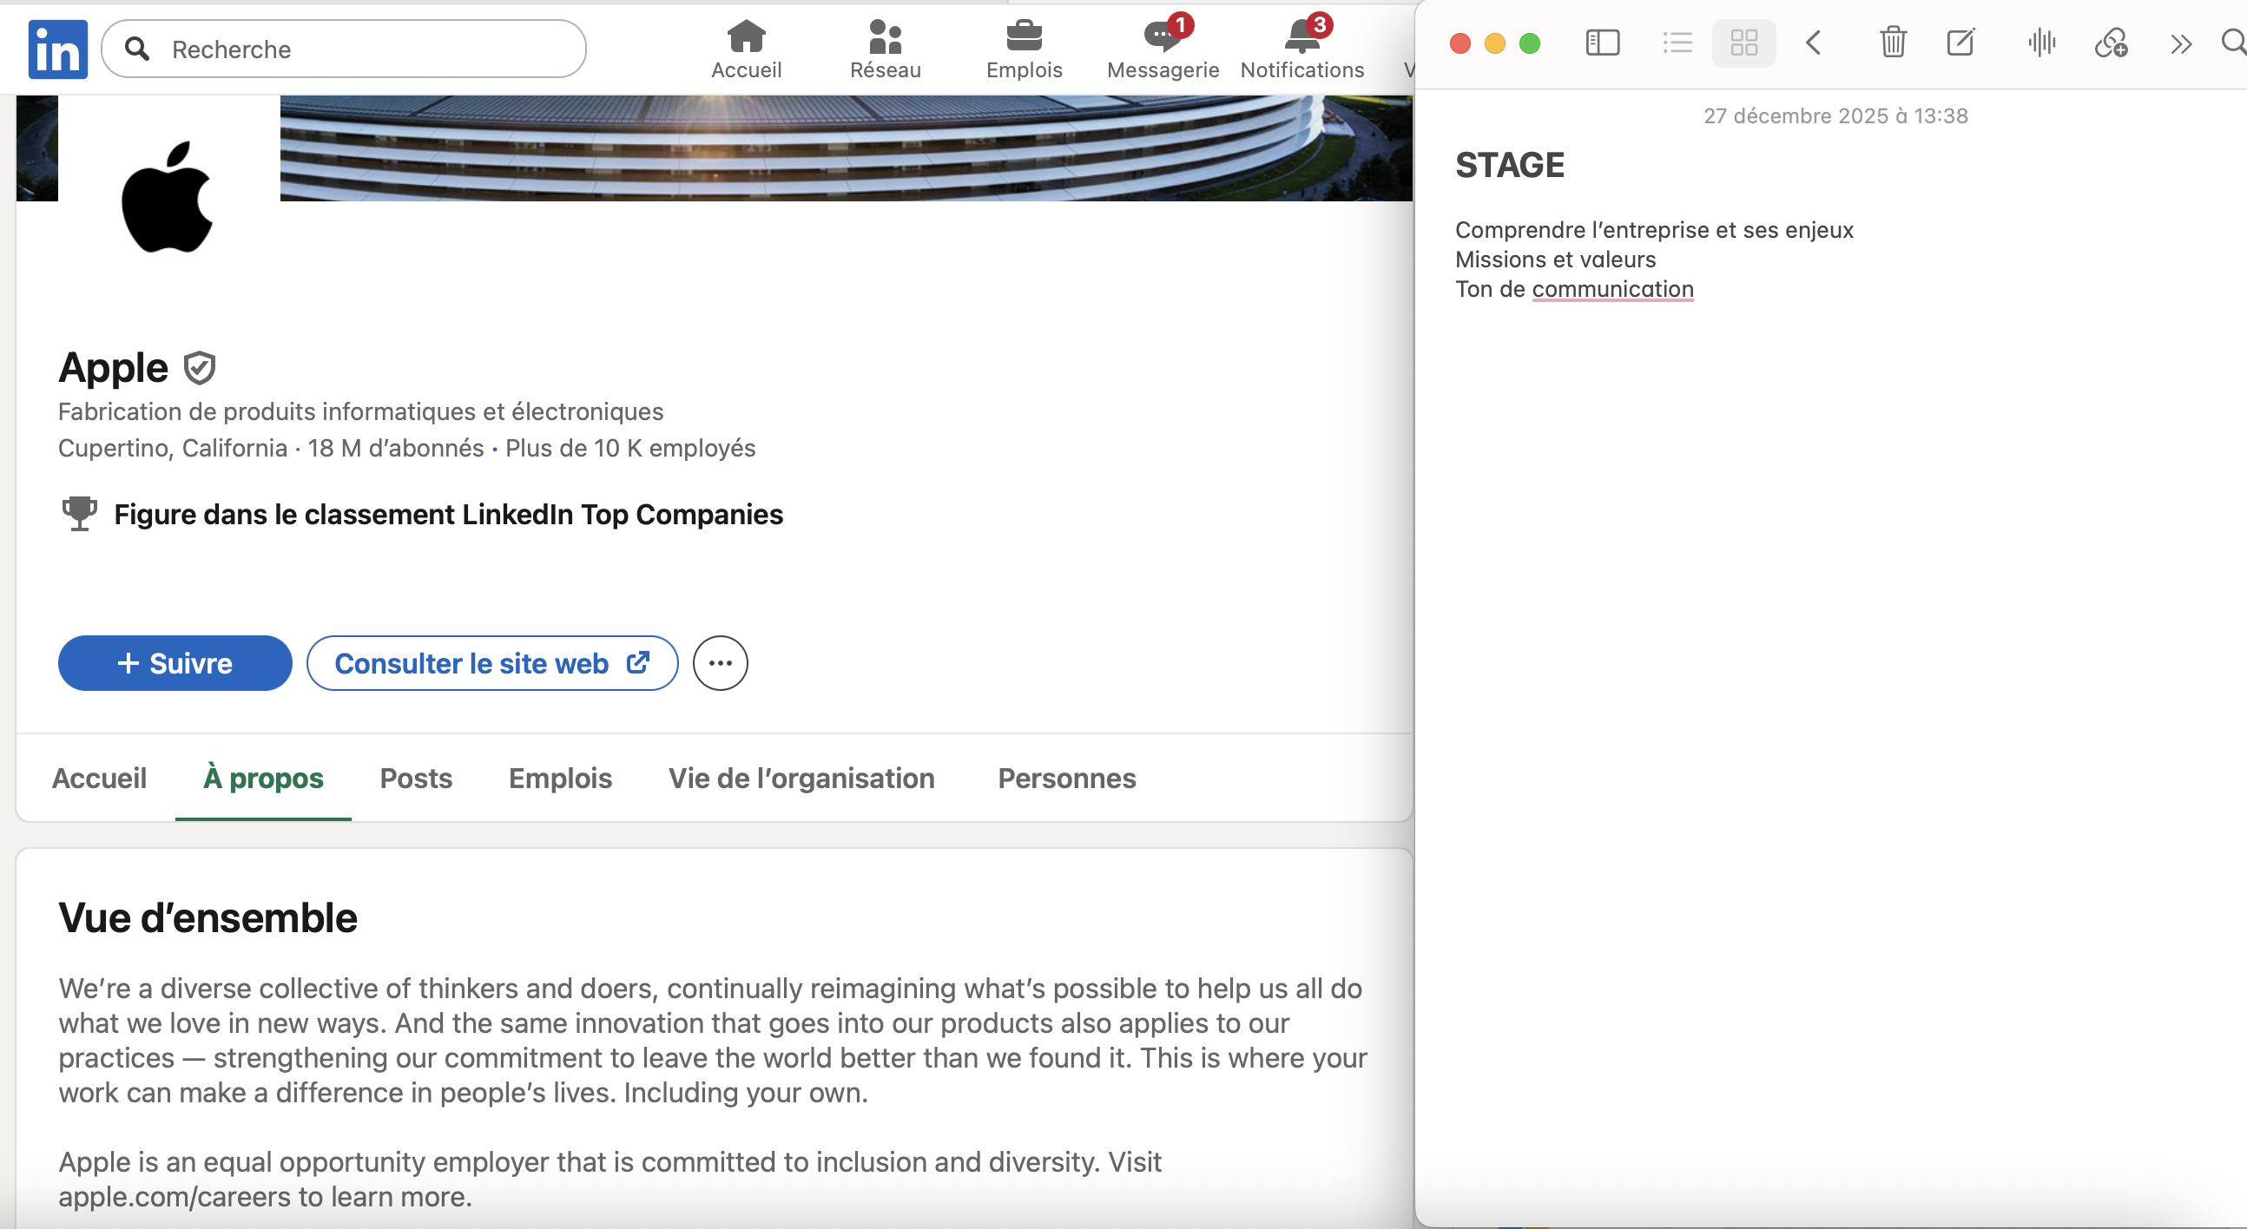Click the 'Cupertino, California' location text
Screen dimensions: 2247x1229
click(x=173, y=449)
